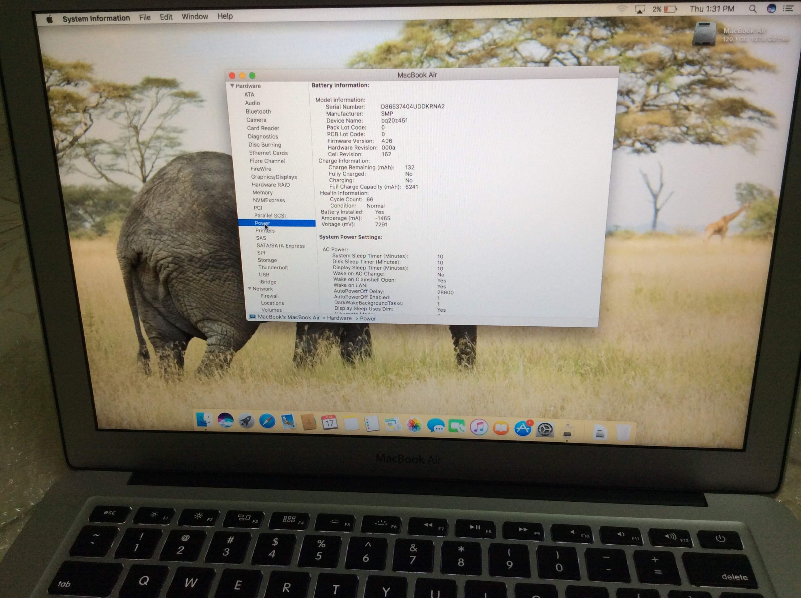Open MacBook Air disk on desktop
The width and height of the screenshot is (801, 598).
(x=704, y=34)
